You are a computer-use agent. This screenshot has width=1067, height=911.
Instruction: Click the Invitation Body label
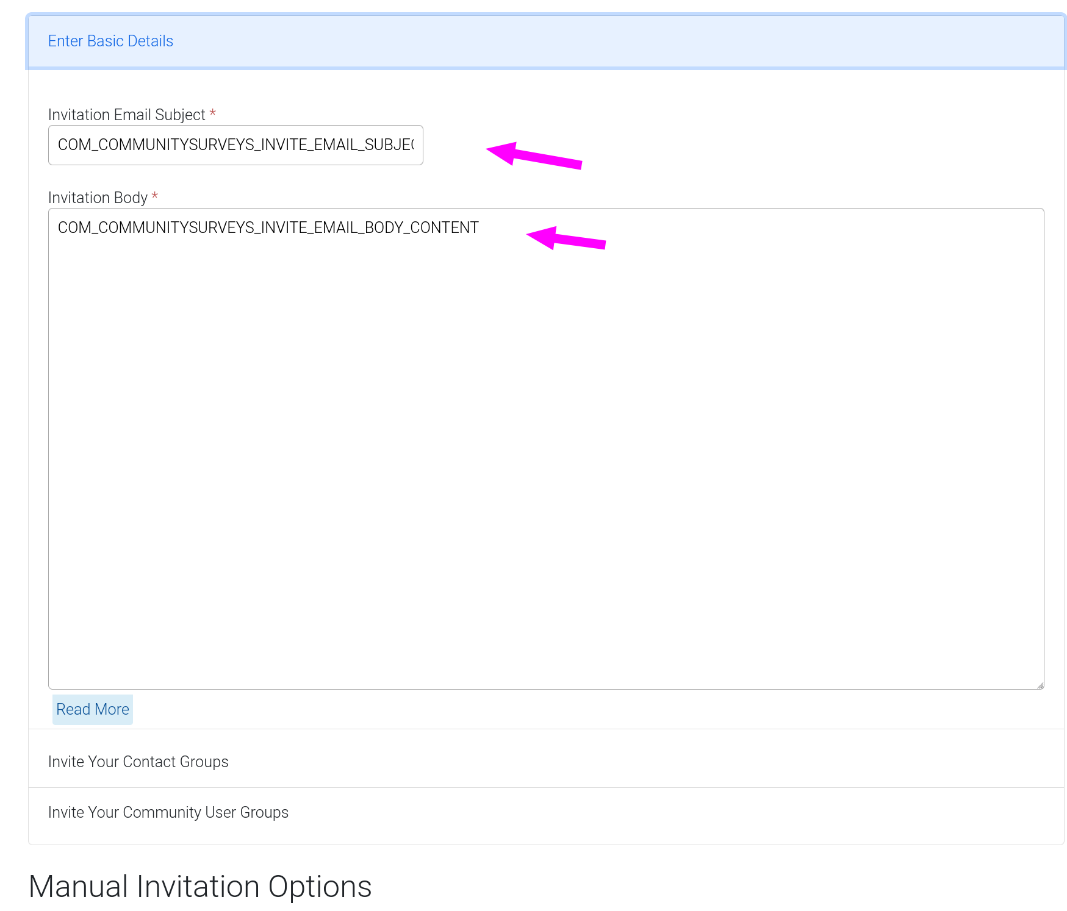(x=98, y=198)
